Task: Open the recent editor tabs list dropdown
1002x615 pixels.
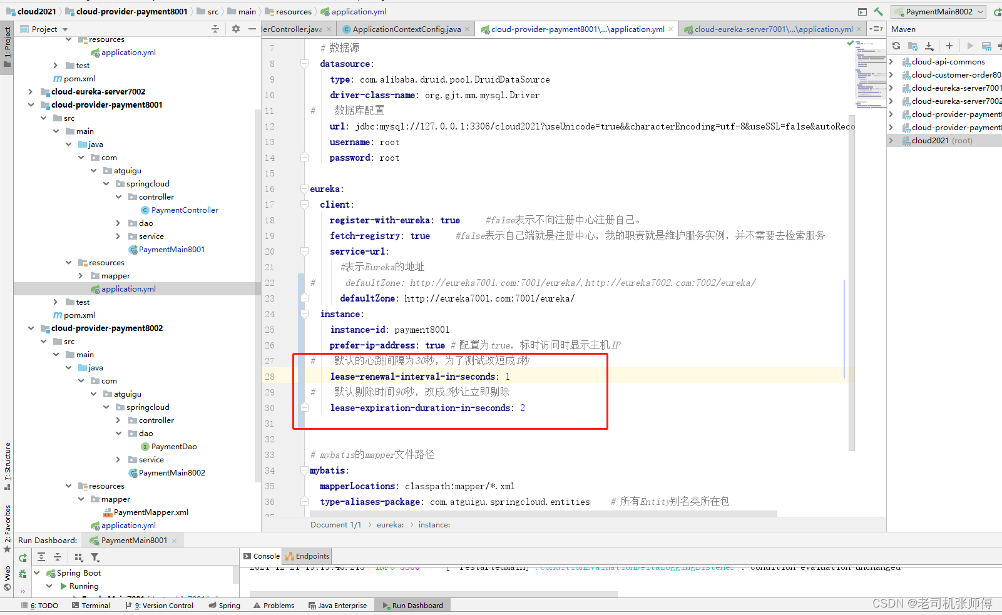Action: click(x=876, y=29)
